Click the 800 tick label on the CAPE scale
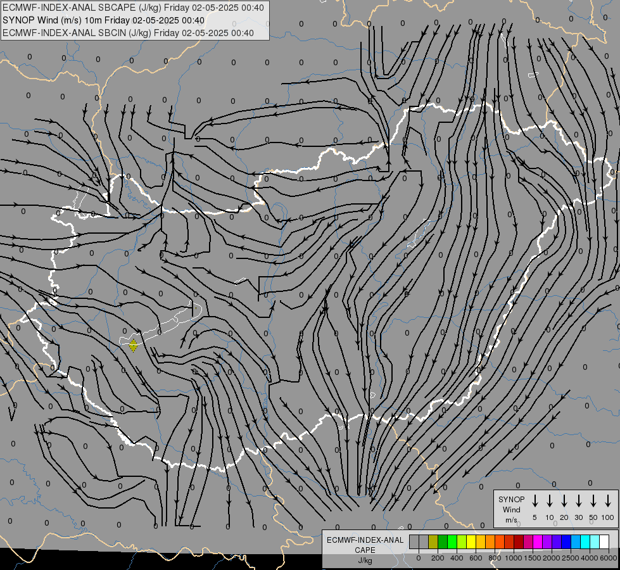Screen dimensions: 620x570 coord(495,558)
